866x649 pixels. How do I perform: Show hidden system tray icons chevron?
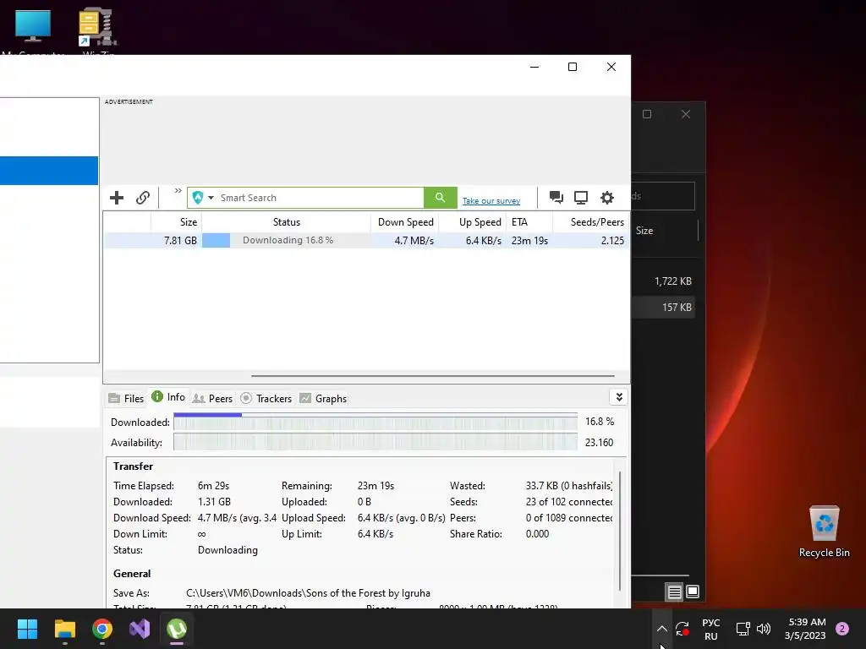click(661, 629)
